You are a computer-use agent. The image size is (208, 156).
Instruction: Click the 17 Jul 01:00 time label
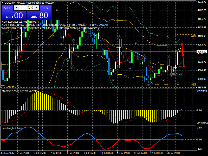pos(157,153)
